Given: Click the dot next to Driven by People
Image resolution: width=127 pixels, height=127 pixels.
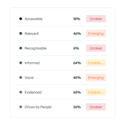Looking at the screenshot, I should [21, 107].
